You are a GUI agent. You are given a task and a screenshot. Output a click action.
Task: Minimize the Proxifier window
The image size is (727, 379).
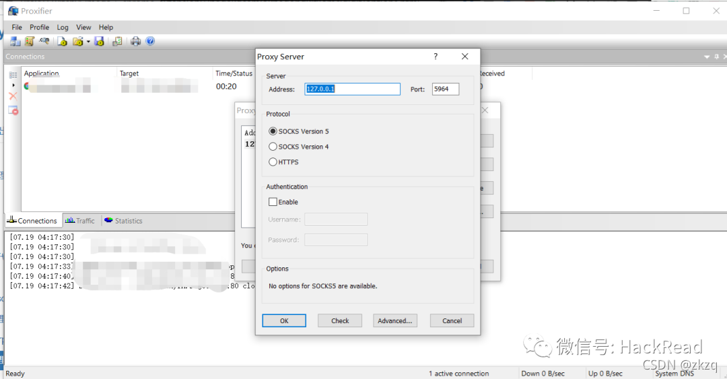656,11
